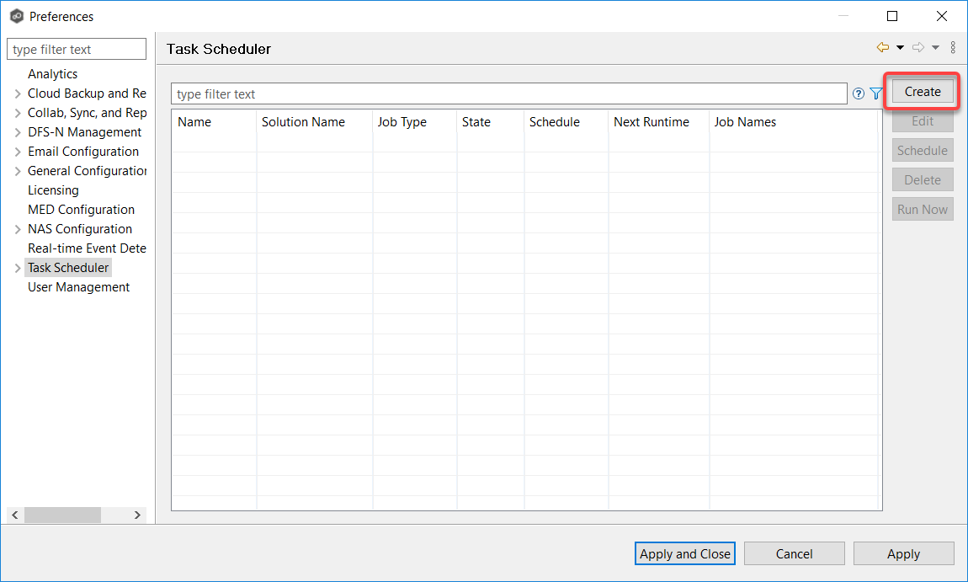Click the task filter text field

pyautogui.click(x=505, y=93)
